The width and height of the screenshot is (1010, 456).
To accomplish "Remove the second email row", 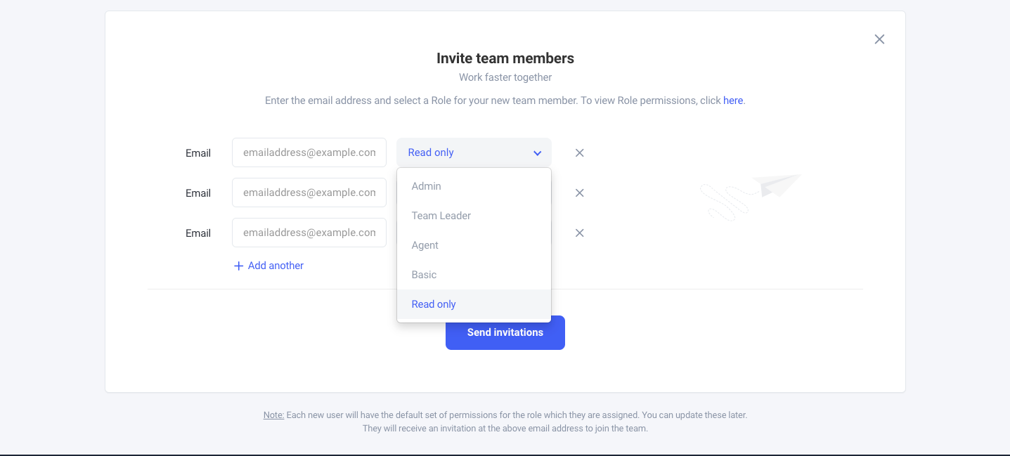I will coord(580,193).
